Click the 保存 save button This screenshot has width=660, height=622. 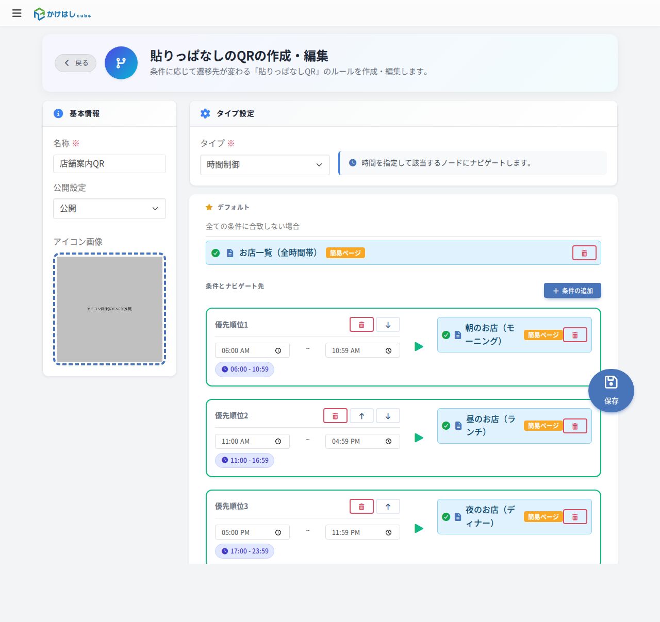coord(611,391)
